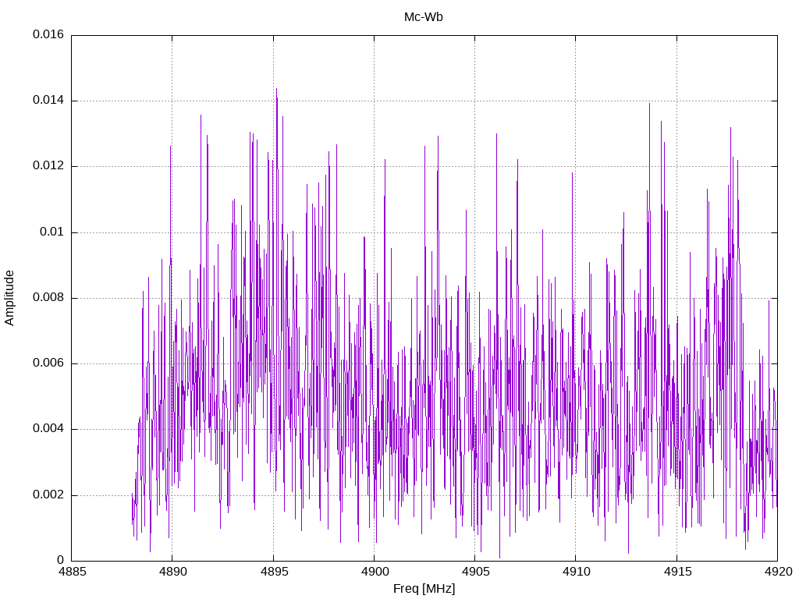Click the tallest spectrum peak near 4895 MHz

277,90
